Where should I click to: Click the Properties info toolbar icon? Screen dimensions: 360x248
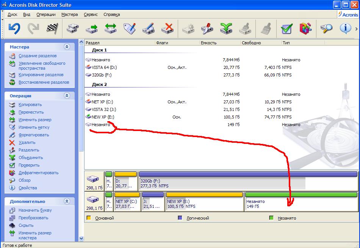pos(346,28)
